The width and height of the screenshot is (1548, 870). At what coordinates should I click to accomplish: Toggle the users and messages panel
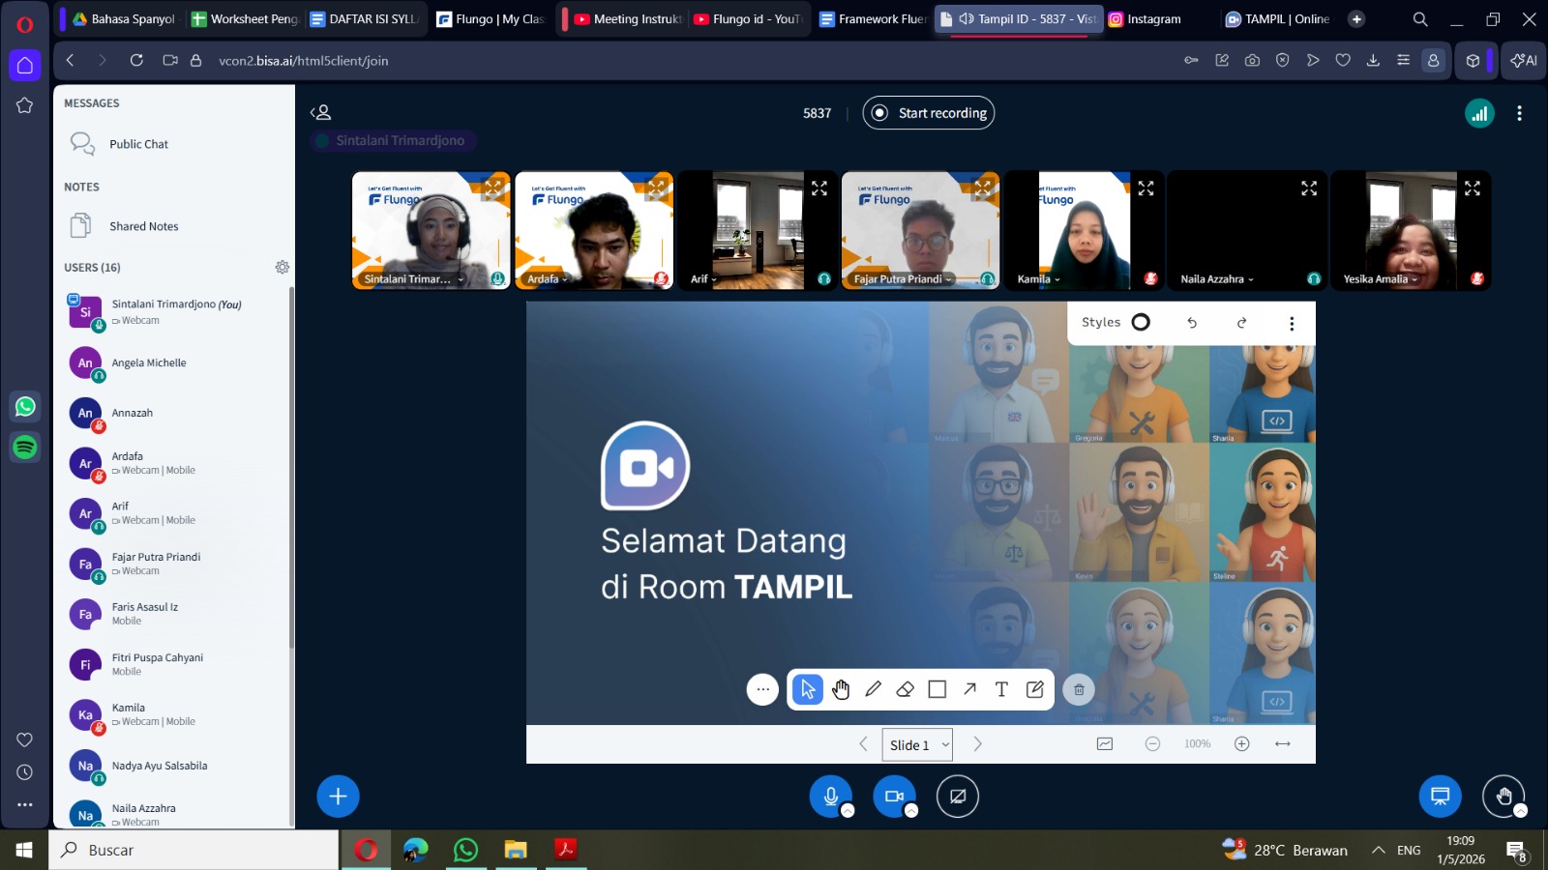[x=320, y=113]
